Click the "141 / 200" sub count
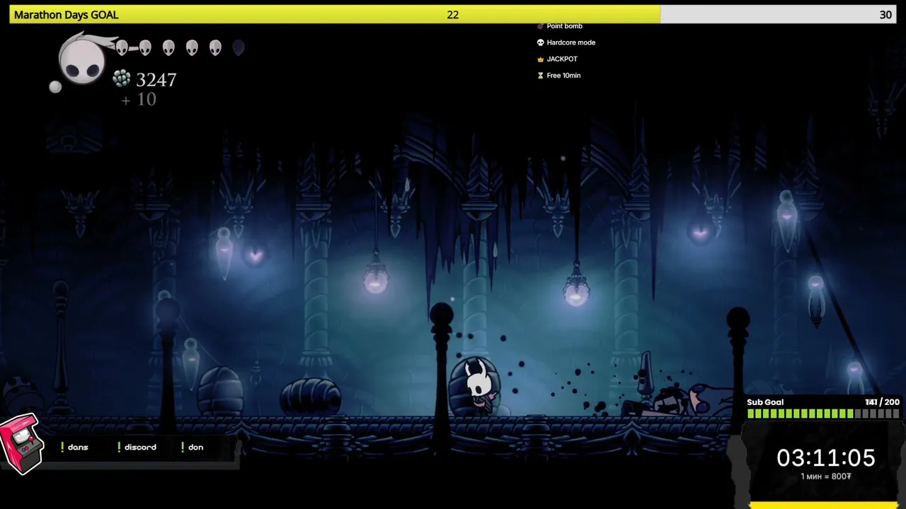 click(x=882, y=402)
